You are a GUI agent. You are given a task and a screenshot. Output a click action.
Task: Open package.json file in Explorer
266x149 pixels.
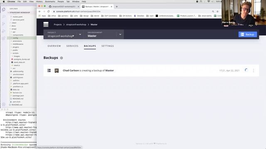coord(18,96)
